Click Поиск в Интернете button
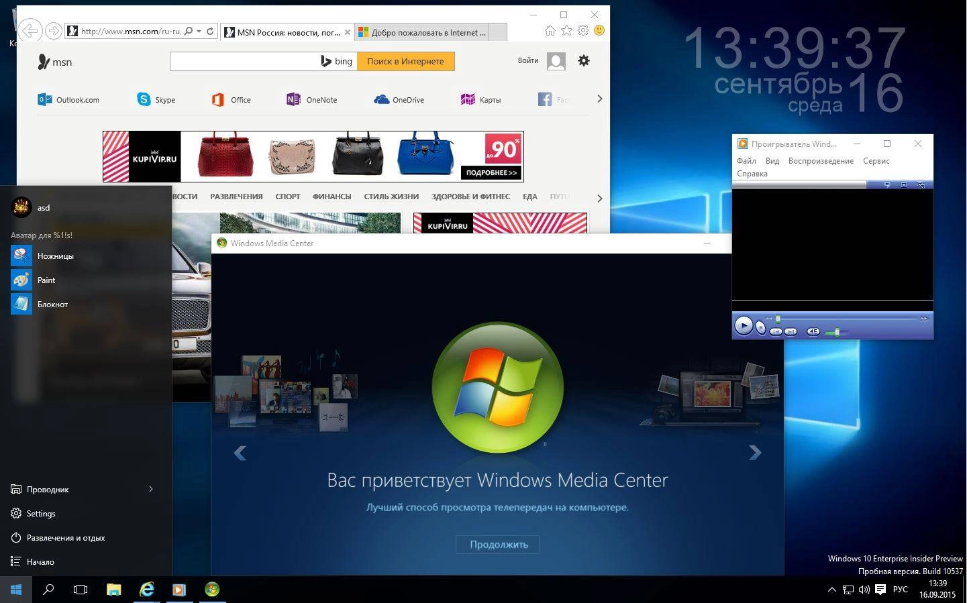The image size is (967, 603). coord(405,61)
